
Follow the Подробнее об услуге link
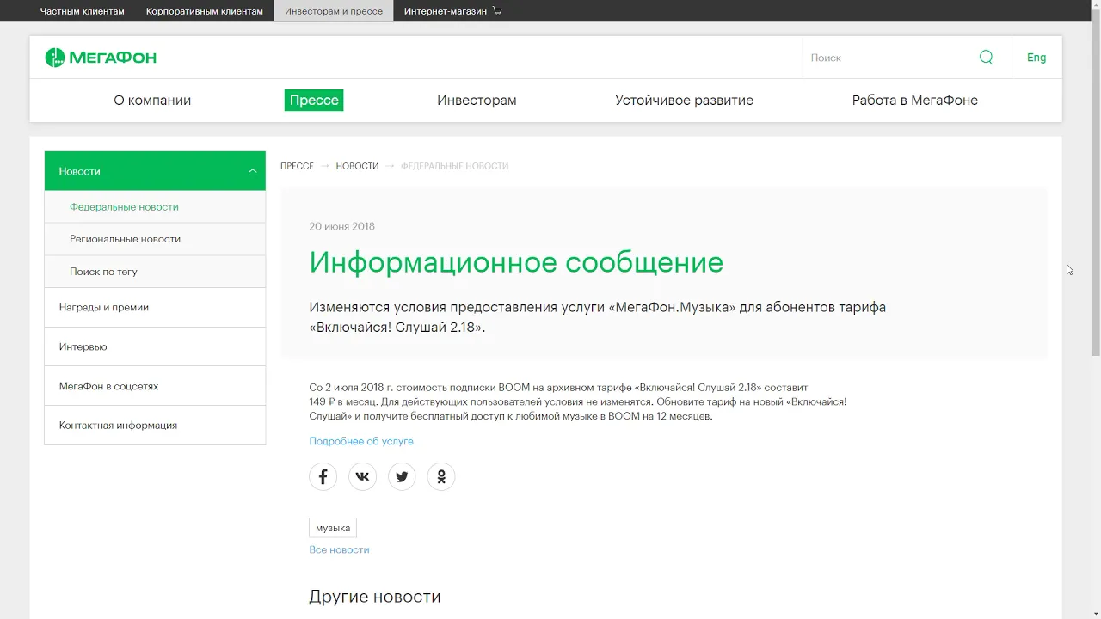[361, 441]
